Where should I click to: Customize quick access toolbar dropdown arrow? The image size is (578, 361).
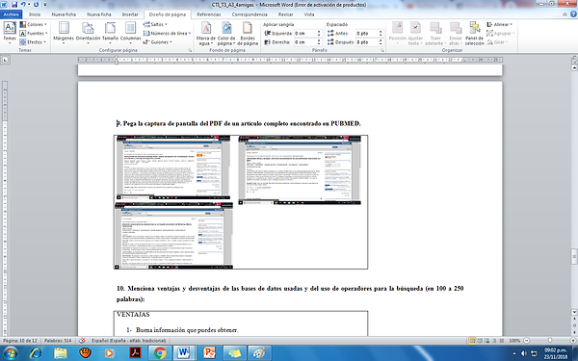coord(45,5)
